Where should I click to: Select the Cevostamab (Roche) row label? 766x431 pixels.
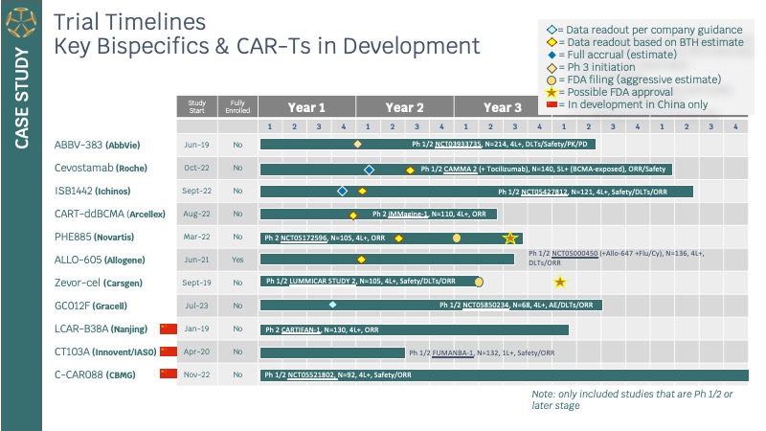click(101, 168)
